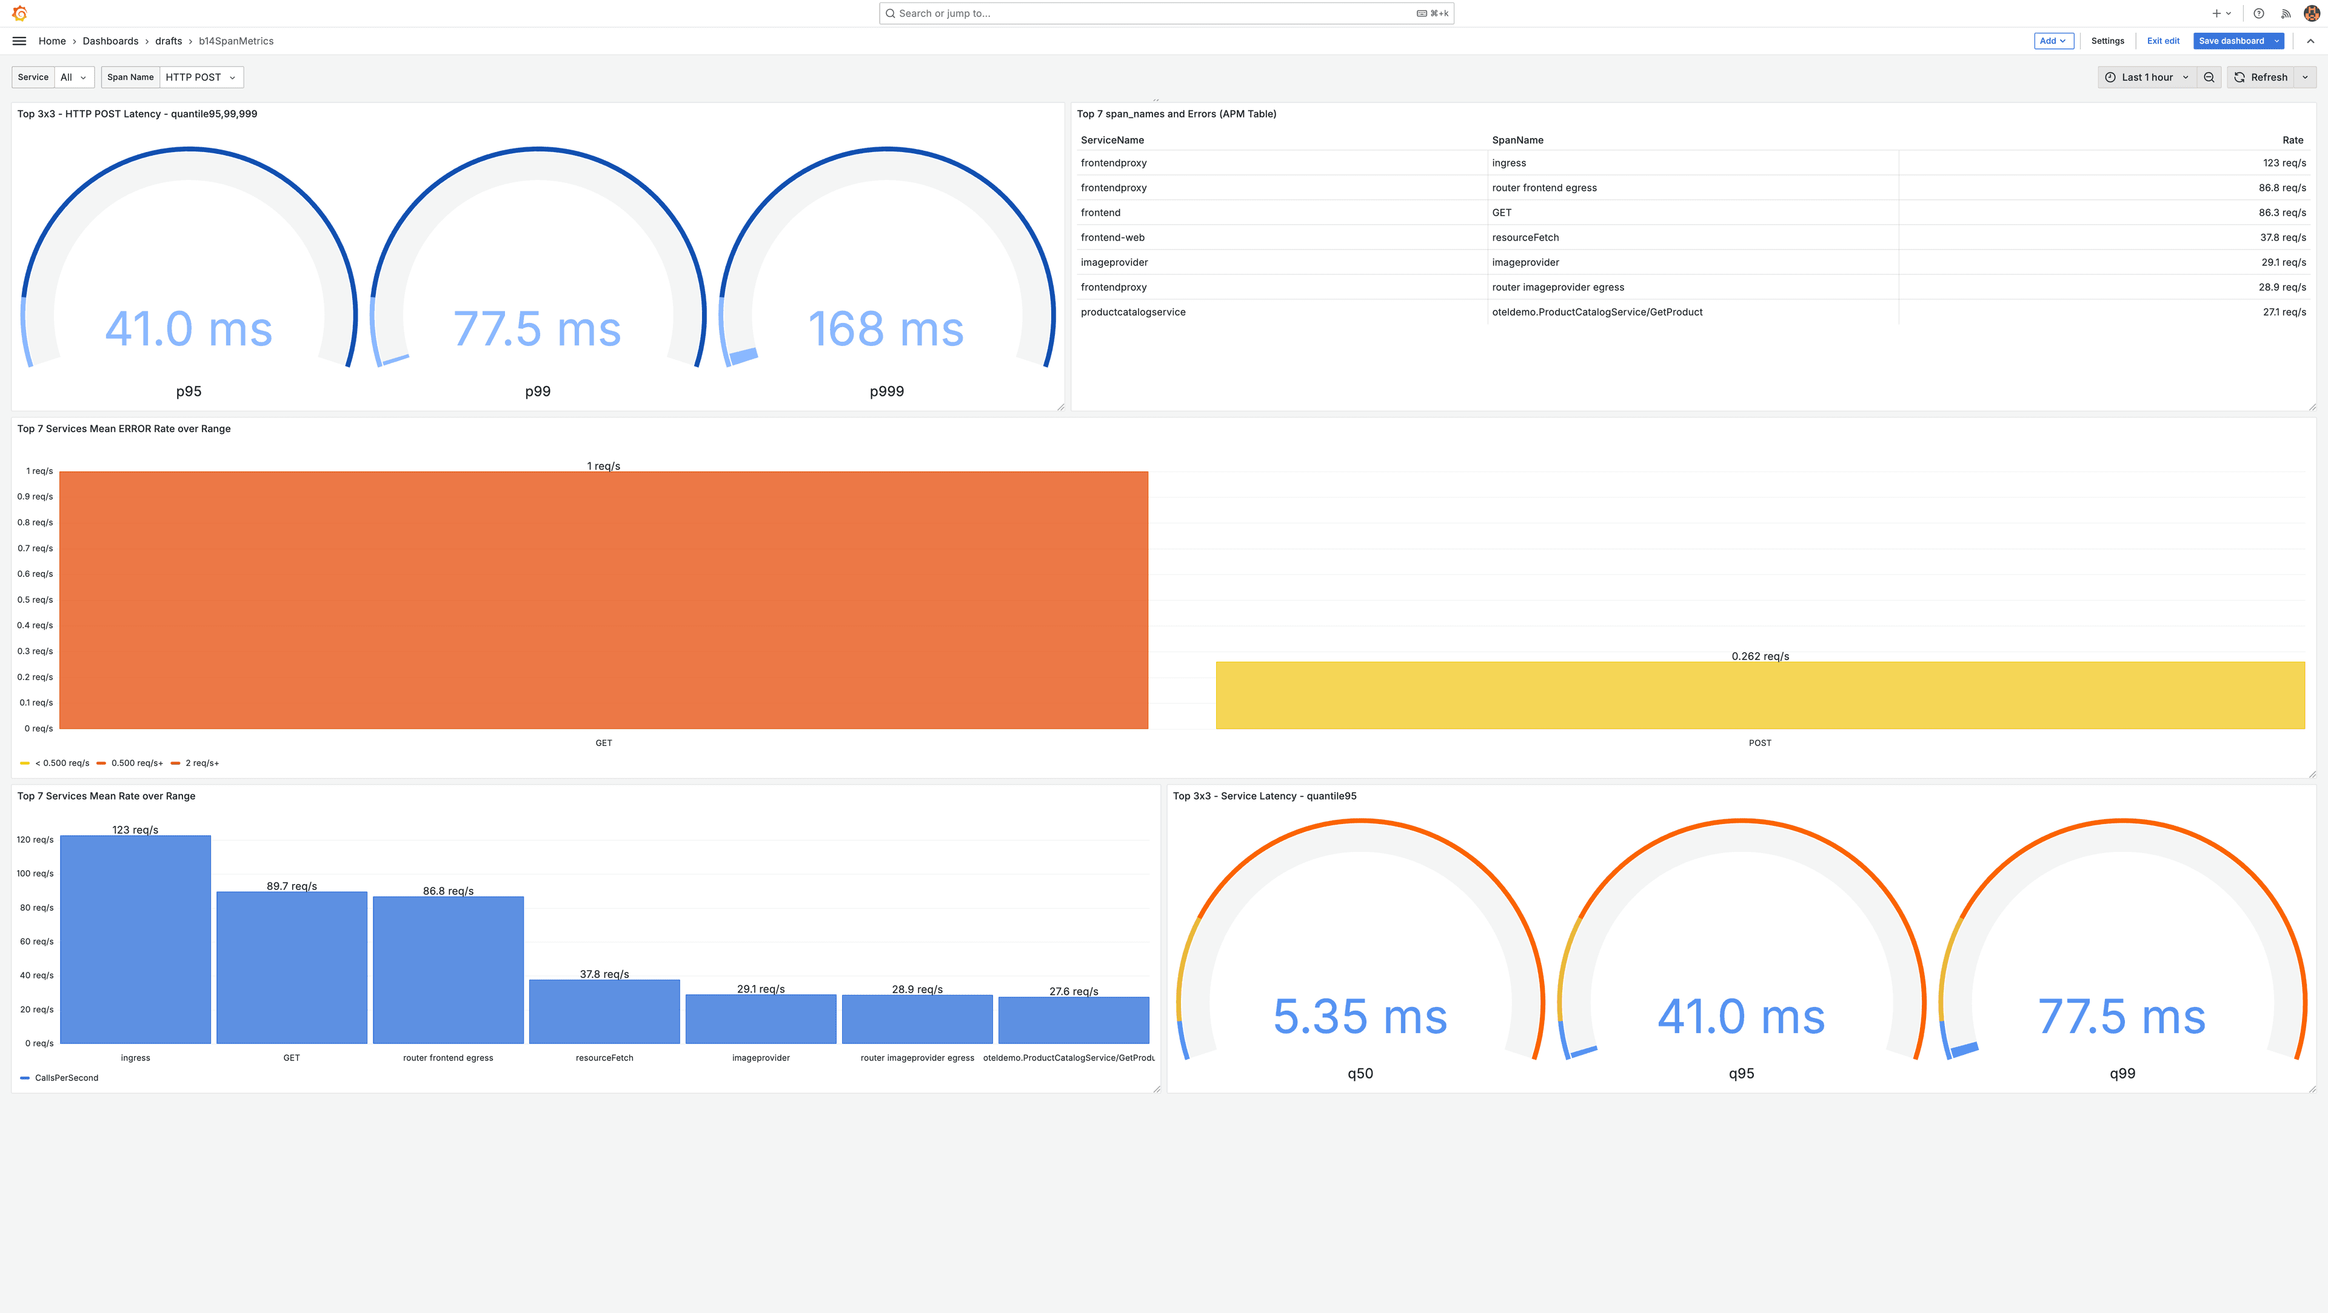This screenshot has width=2328, height=1313.
Task: Click the ingress 123 req/s bar
Action: click(136, 939)
